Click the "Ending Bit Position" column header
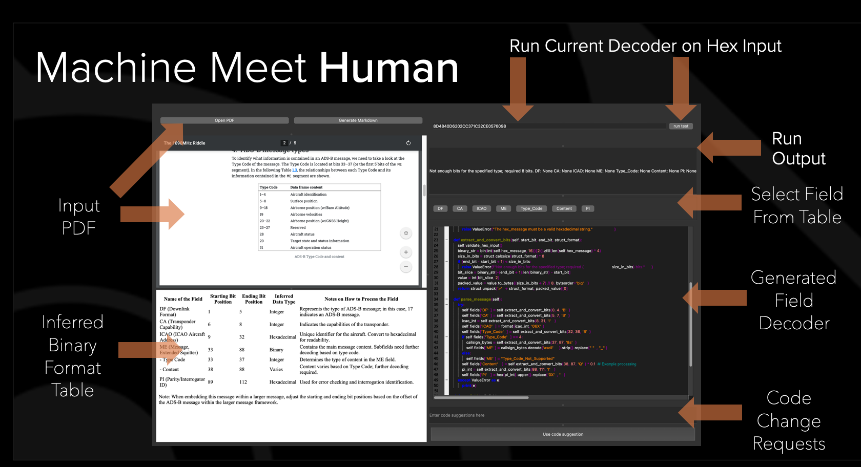This screenshot has width=861, height=467. tap(254, 299)
